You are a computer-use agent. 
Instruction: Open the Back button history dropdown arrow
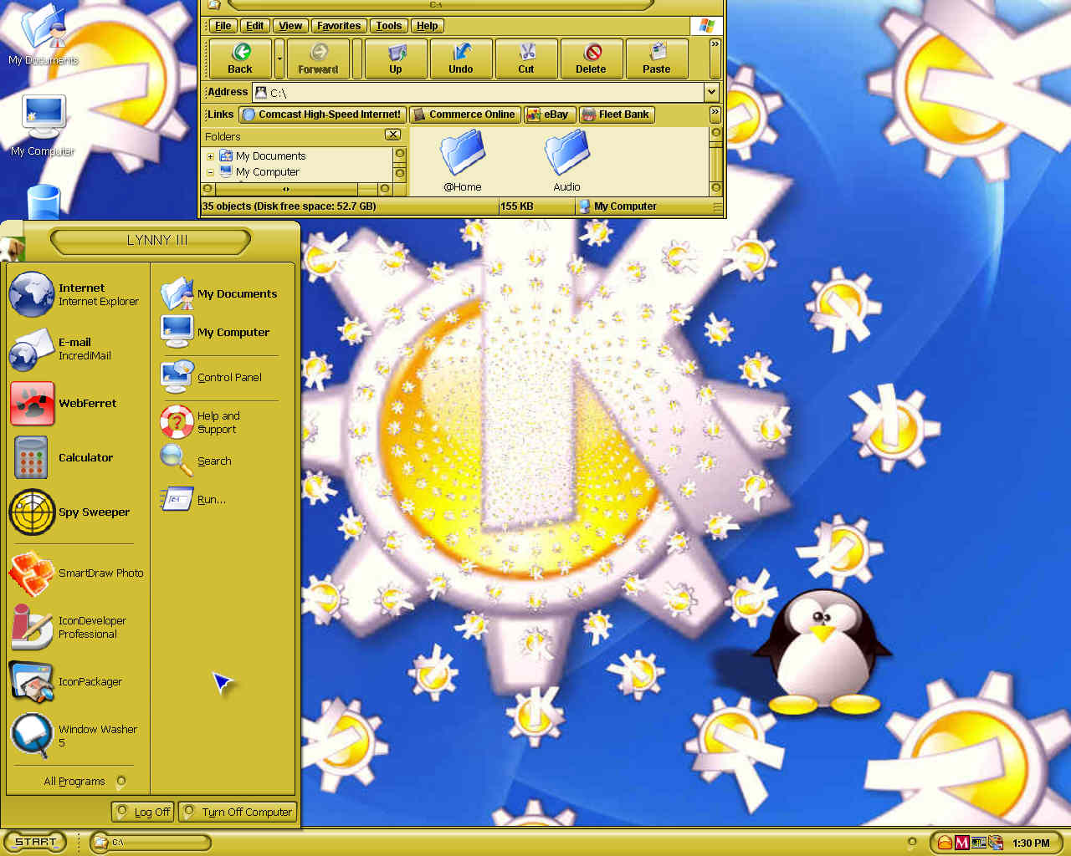pos(279,59)
